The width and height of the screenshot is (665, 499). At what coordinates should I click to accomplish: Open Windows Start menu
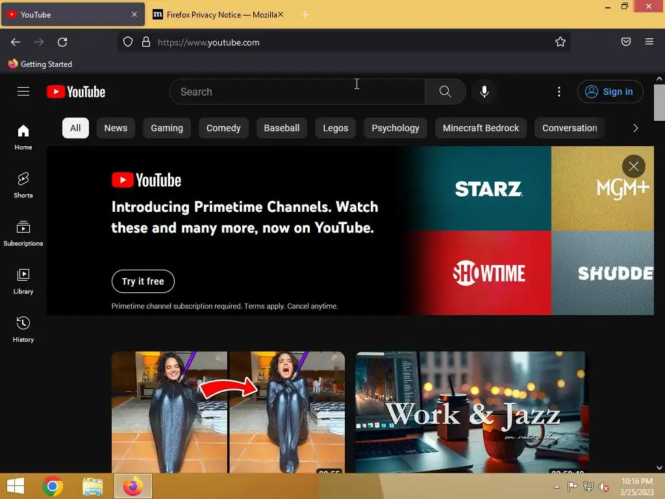[x=16, y=486]
